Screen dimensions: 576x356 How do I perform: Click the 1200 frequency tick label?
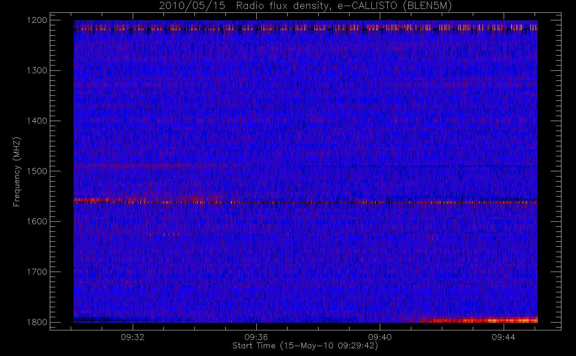pyautogui.click(x=37, y=20)
